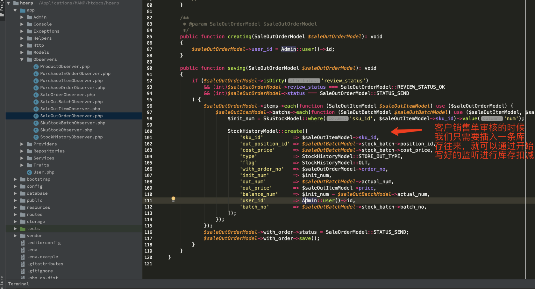535x289 pixels.
Task: Click the SaleOutItemObserver.php class icon
Action: point(36,109)
